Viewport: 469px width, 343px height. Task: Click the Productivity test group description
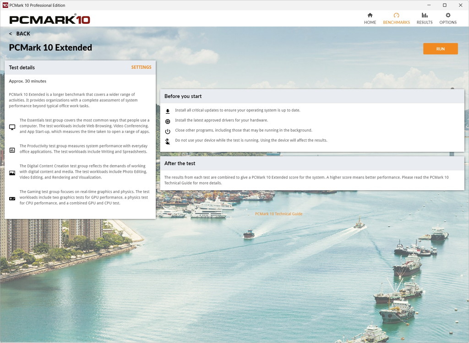(83, 149)
